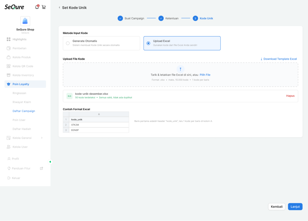
Task: Click the SeQure logo
Action: coord(14,7)
